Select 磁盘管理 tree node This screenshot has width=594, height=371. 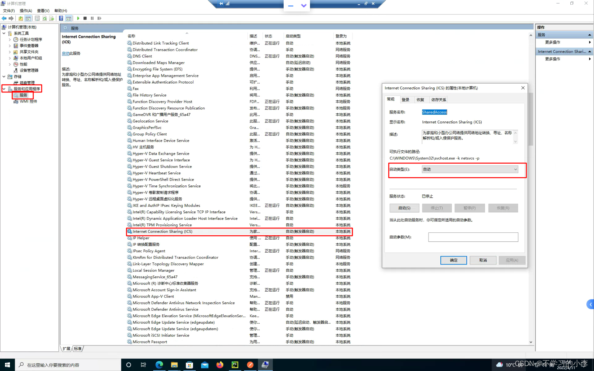tap(27, 83)
